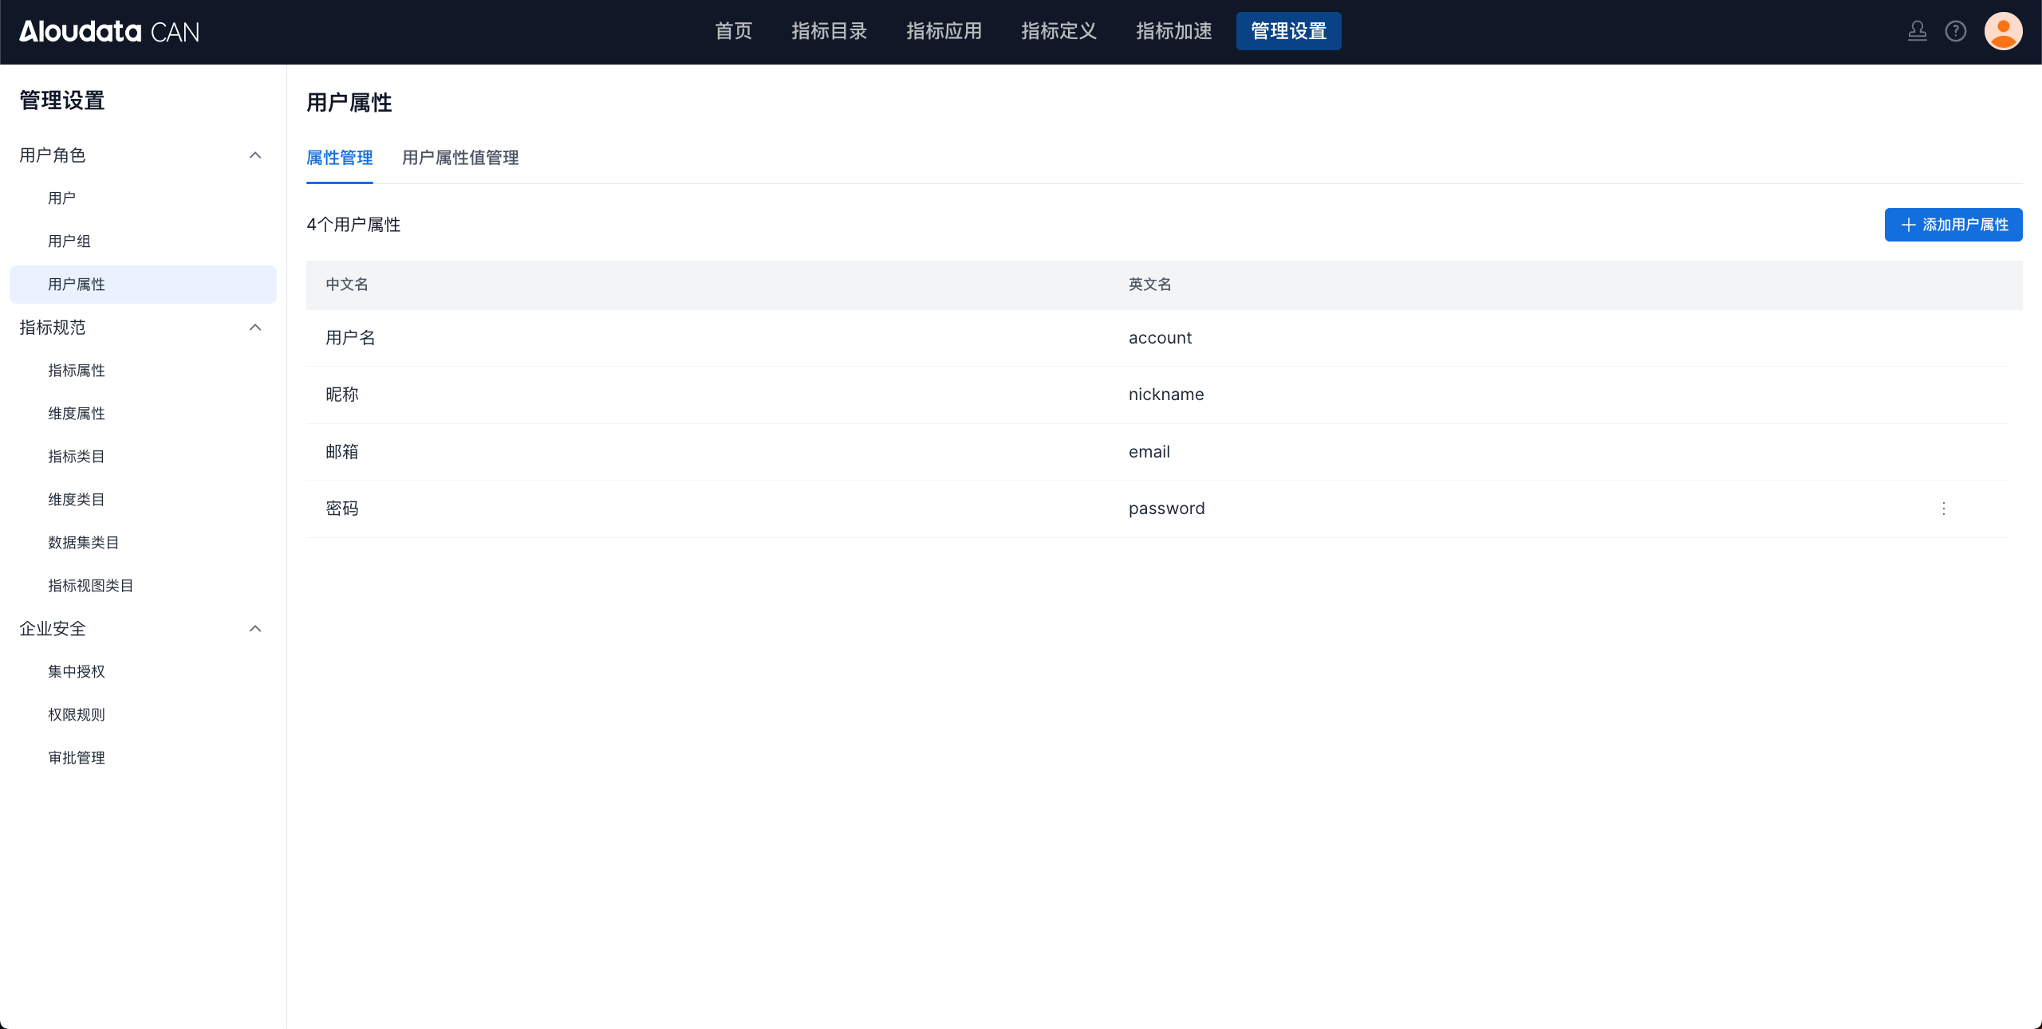Image resolution: width=2042 pixels, height=1029 pixels.
Task: Collapse the 指标规范 sidebar section
Action: (x=255, y=328)
